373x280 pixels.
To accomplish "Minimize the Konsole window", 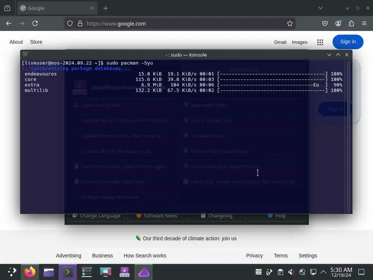I will (x=329, y=55).
